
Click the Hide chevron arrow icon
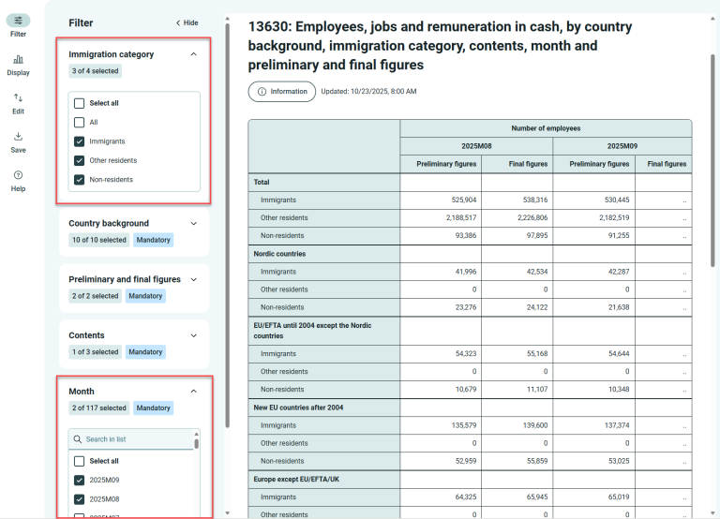(x=178, y=22)
